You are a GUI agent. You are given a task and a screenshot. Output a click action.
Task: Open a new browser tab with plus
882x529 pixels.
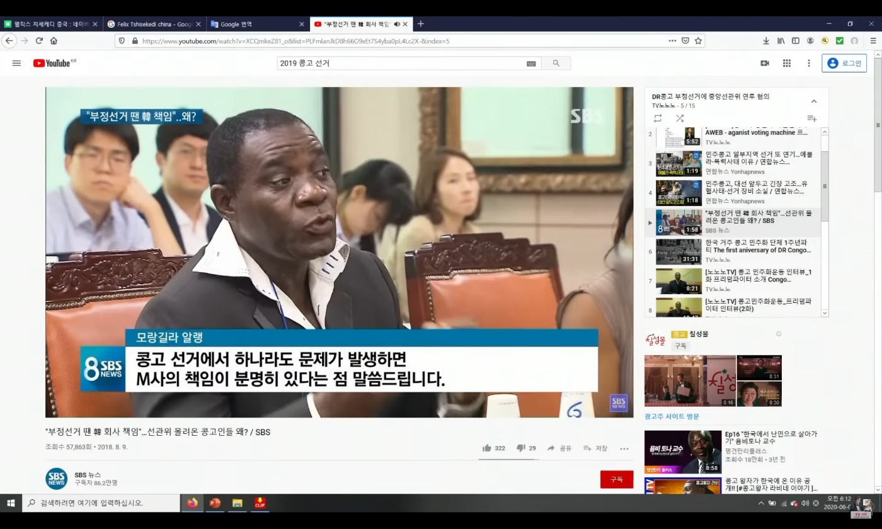pos(421,24)
